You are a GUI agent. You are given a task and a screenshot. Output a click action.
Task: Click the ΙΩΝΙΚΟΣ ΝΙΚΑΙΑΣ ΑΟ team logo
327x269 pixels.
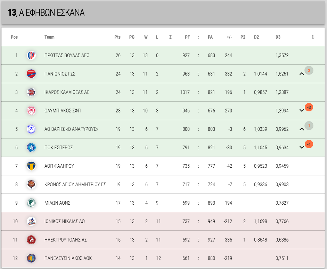tap(31, 221)
